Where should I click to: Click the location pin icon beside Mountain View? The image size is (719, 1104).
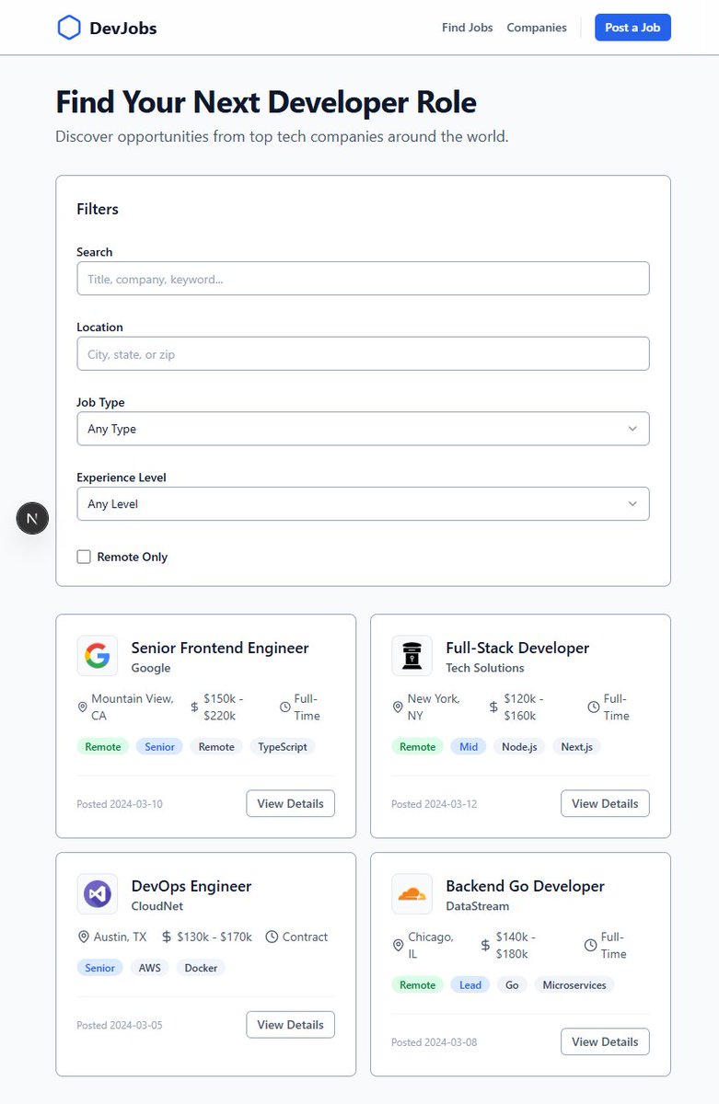click(83, 707)
